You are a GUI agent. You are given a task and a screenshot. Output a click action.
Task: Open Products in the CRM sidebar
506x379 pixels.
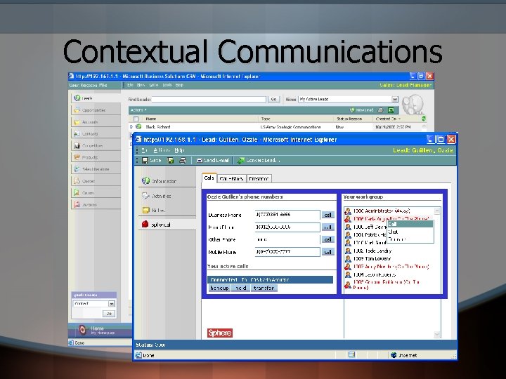tap(96, 157)
